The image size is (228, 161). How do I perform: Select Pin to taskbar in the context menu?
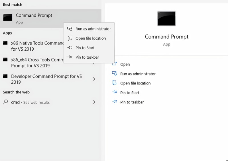pyautogui.click(x=89, y=57)
